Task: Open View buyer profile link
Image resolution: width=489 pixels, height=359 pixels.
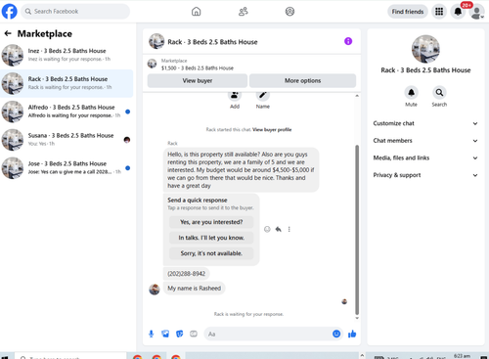Action: tap(272, 129)
